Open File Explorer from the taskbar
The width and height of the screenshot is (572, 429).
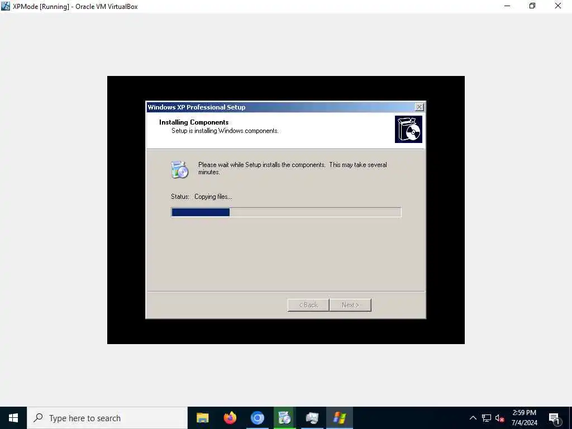tap(202, 418)
